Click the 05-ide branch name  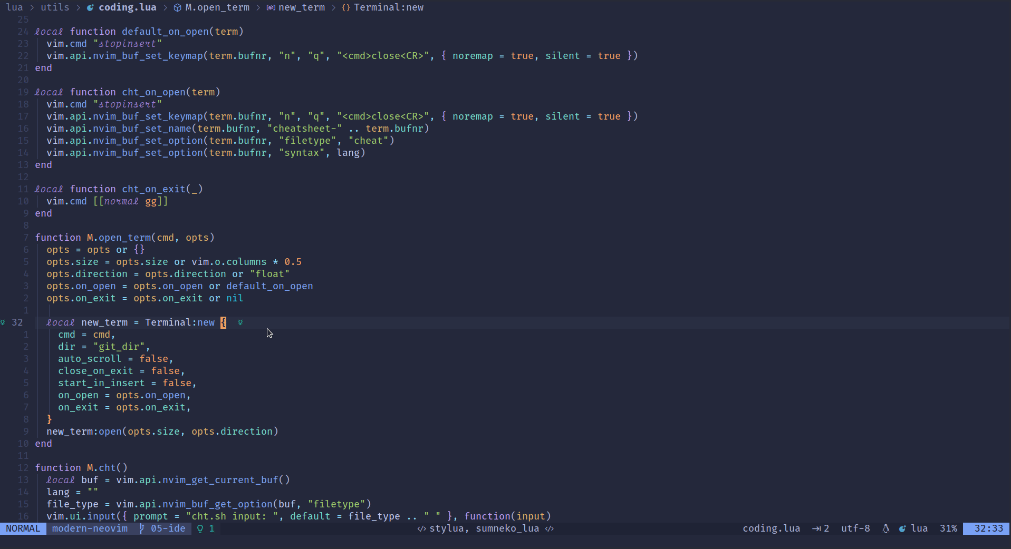[168, 528]
